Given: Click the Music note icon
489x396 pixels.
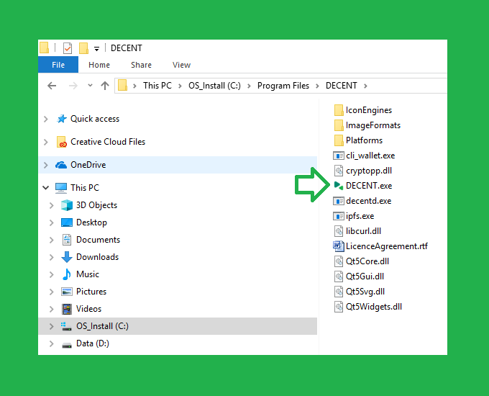Looking at the screenshot, I should click(x=66, y=274).
